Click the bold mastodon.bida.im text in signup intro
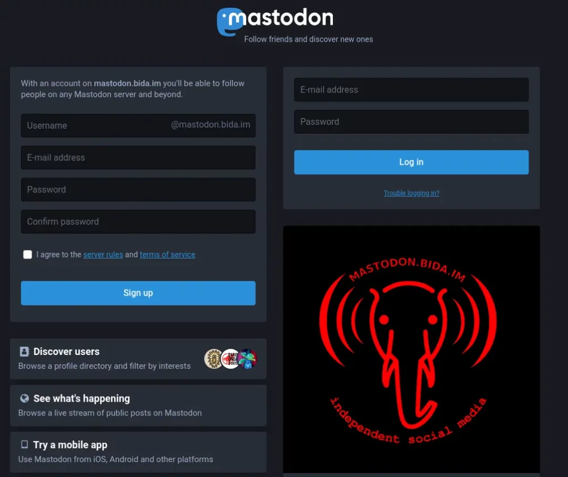The height and width of the screenshot is (477, 568). click(127, 83)
